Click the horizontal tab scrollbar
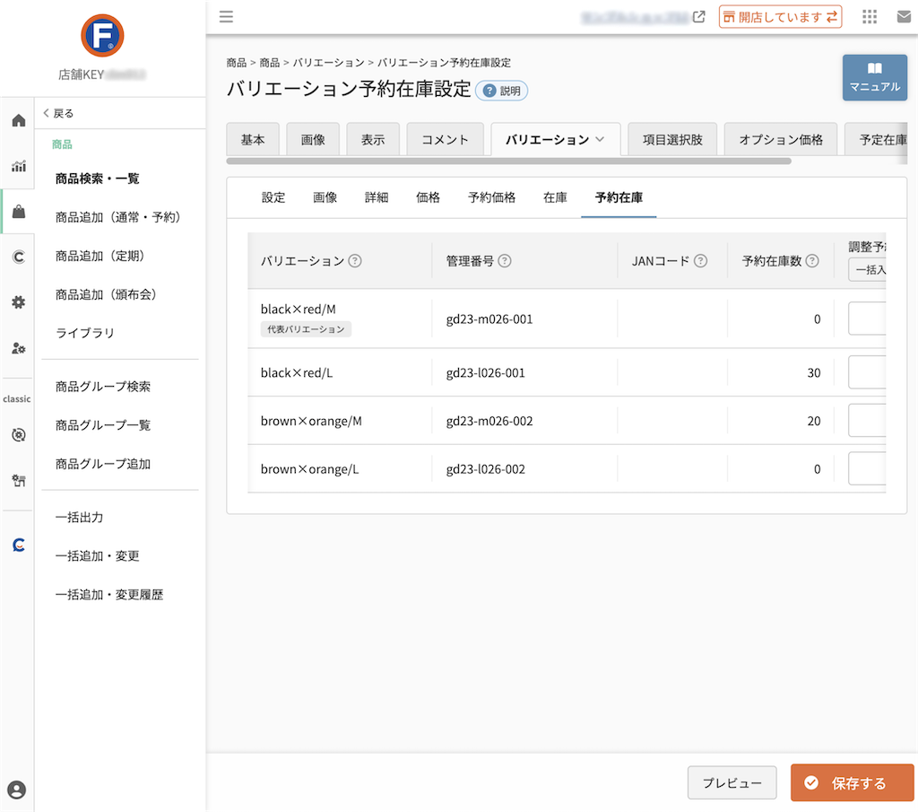Image resolution: width=918 pixels, height=812 pixels. (509, 161)
